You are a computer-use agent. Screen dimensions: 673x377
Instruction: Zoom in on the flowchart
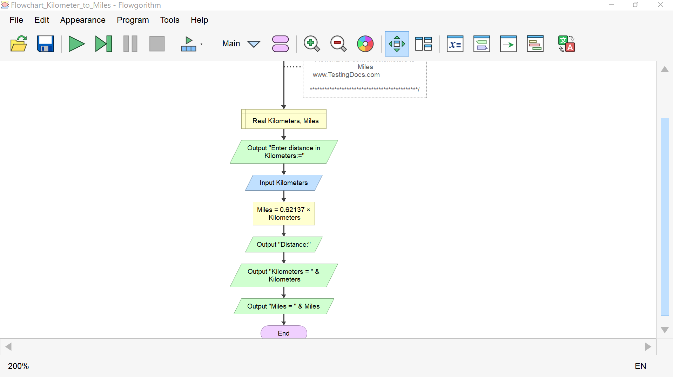[311, 44]
